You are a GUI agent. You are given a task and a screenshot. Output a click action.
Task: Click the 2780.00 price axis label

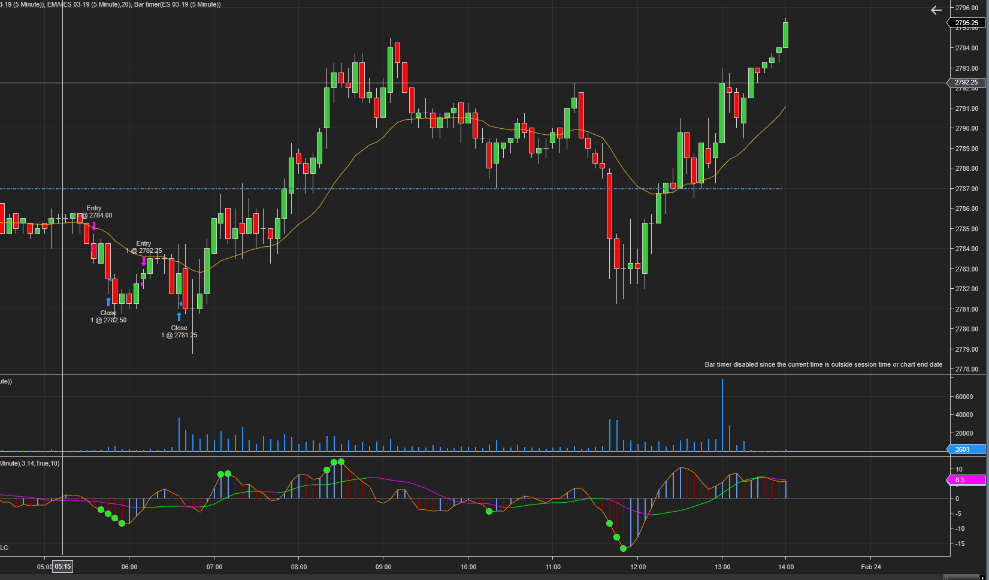click(966, 329)
